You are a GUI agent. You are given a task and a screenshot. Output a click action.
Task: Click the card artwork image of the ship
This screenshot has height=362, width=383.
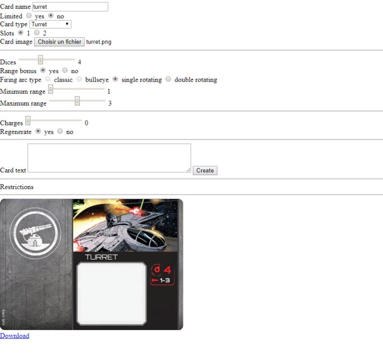pyautogui.click(x=125, y=225)
